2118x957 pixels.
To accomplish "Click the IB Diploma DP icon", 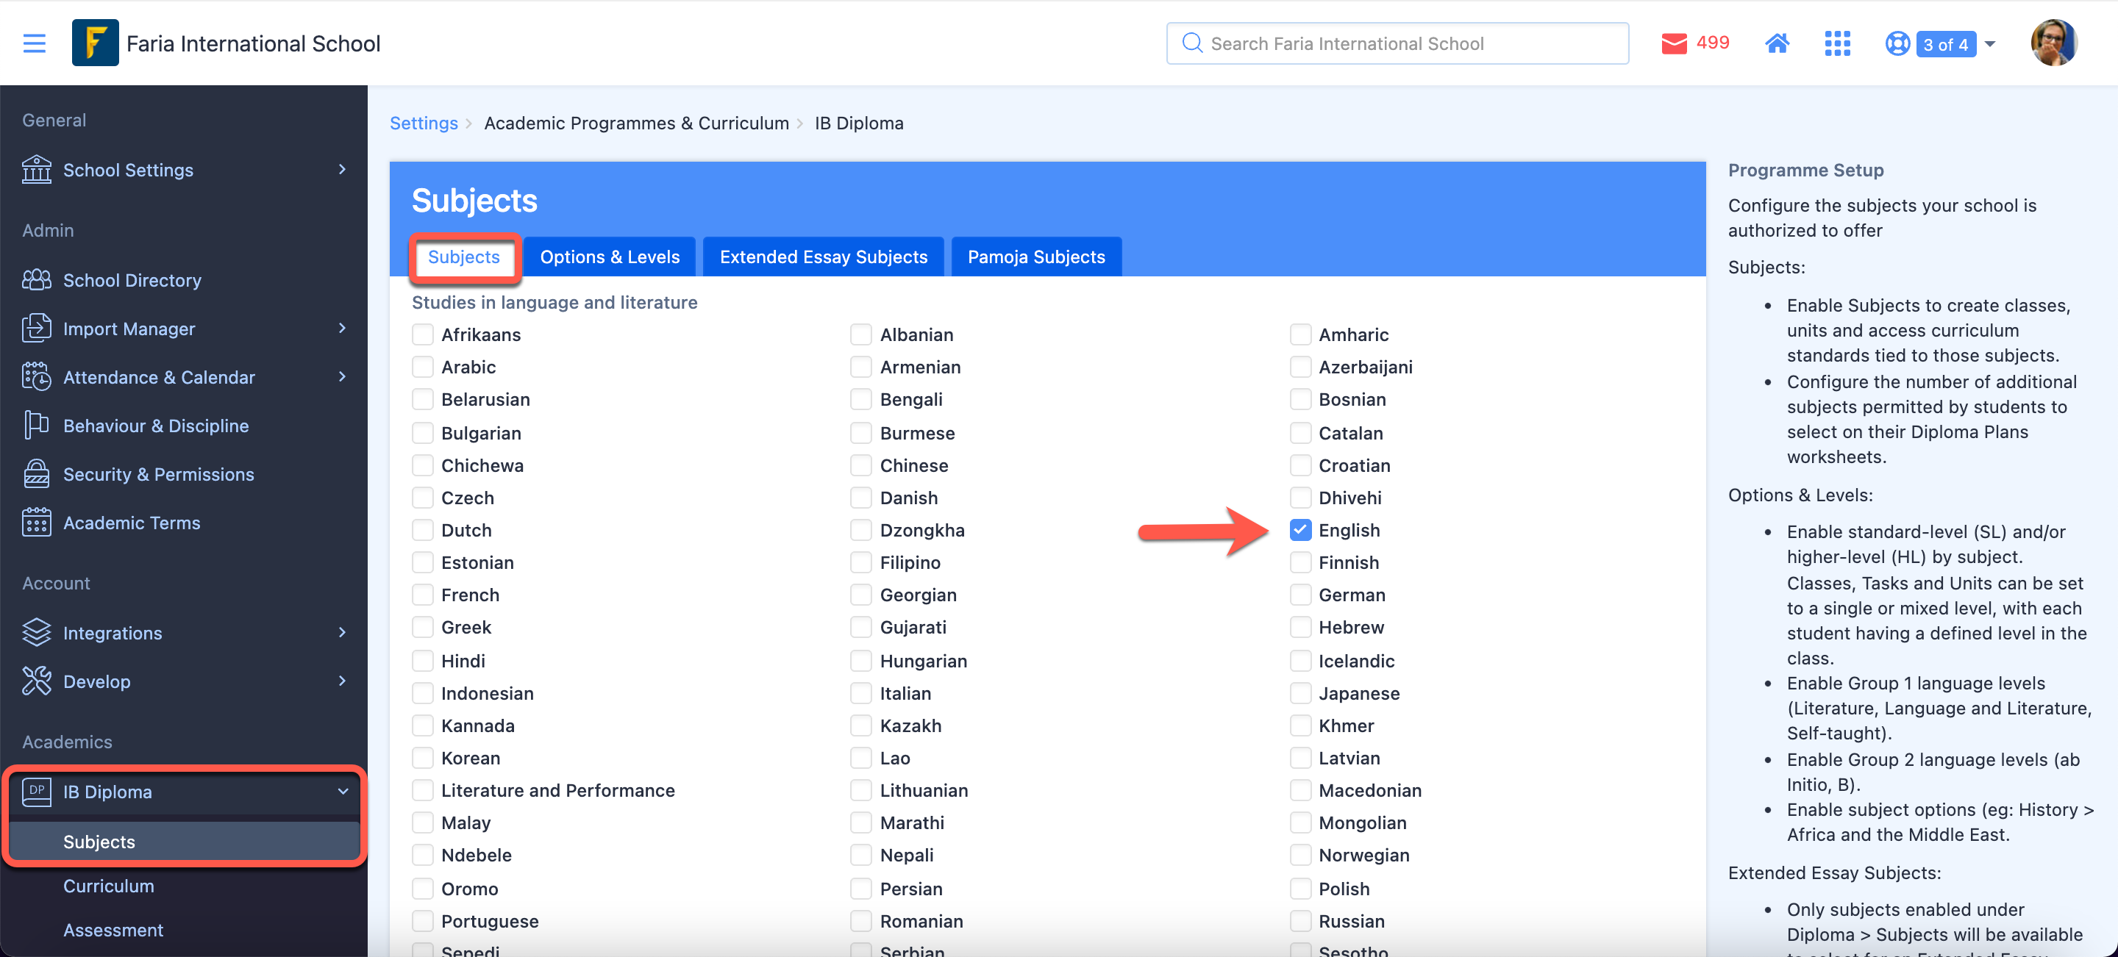I will 36,791.
